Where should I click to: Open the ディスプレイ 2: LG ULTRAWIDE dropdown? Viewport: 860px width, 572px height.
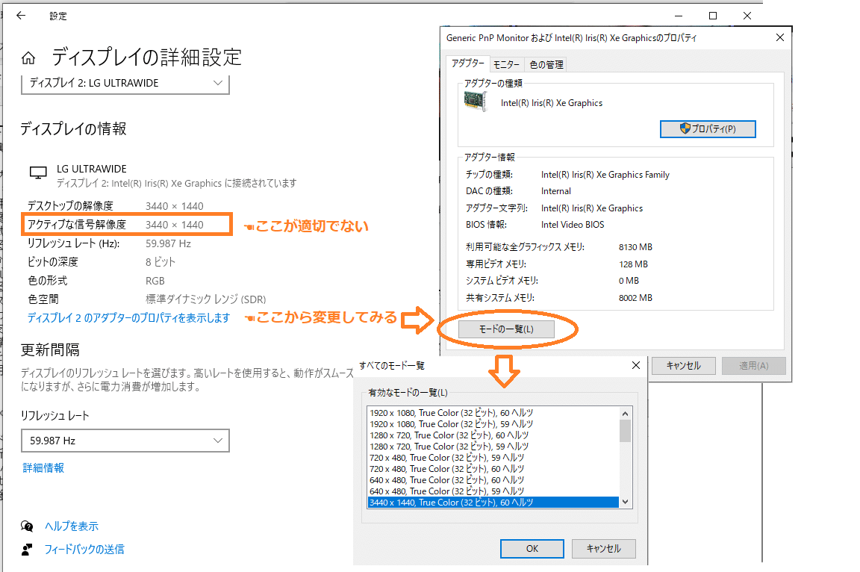click(125, 84)
